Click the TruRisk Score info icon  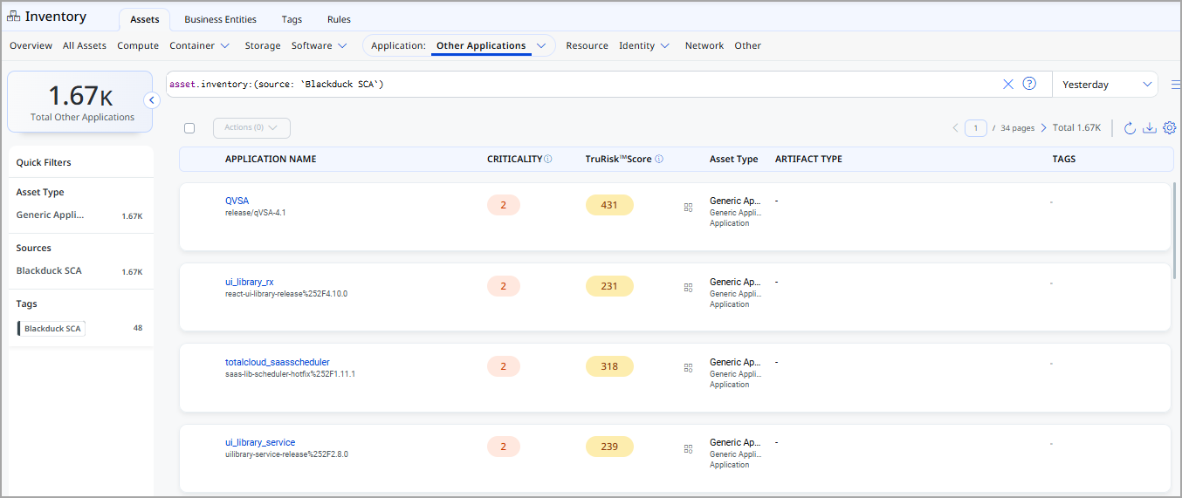[659, 160]
